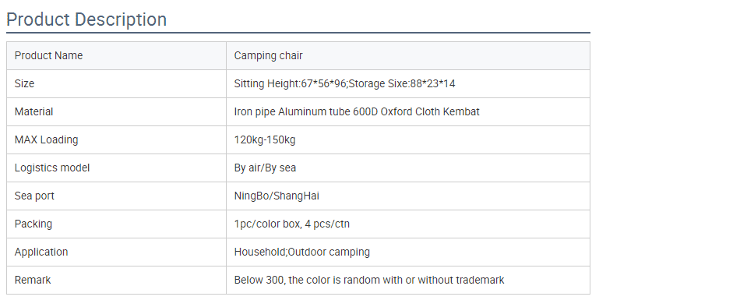Click the heading underline divider
The height and width of the screenshot is (300, 733).
click(x=298, y=33)
